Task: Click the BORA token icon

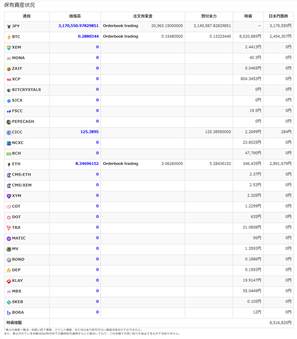Action: 9,313
